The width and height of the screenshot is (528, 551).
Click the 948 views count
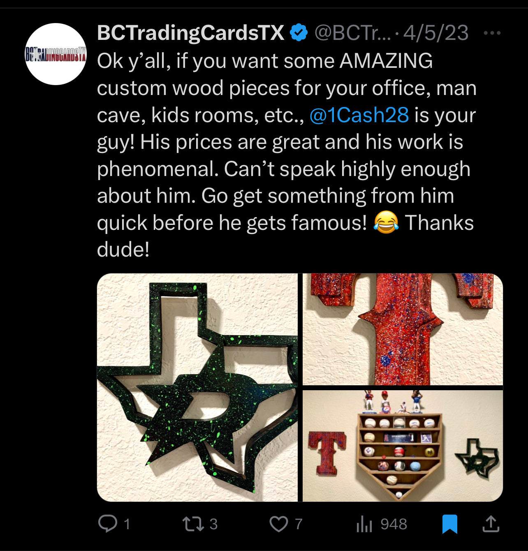pyautogui.click(x=394, y=524)
